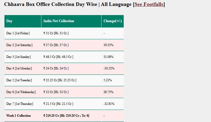This screenshot has width=211, height=122.
Task: Click the Day column header
Action: coord(9,21)
